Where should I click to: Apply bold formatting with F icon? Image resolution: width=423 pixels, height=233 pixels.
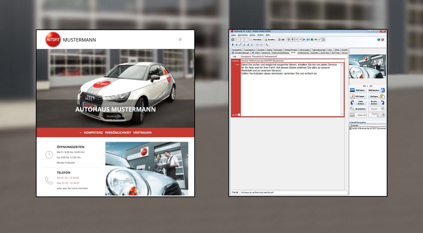233,45
